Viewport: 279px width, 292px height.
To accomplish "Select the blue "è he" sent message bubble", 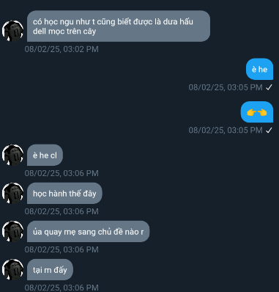I will pos(259,69).
